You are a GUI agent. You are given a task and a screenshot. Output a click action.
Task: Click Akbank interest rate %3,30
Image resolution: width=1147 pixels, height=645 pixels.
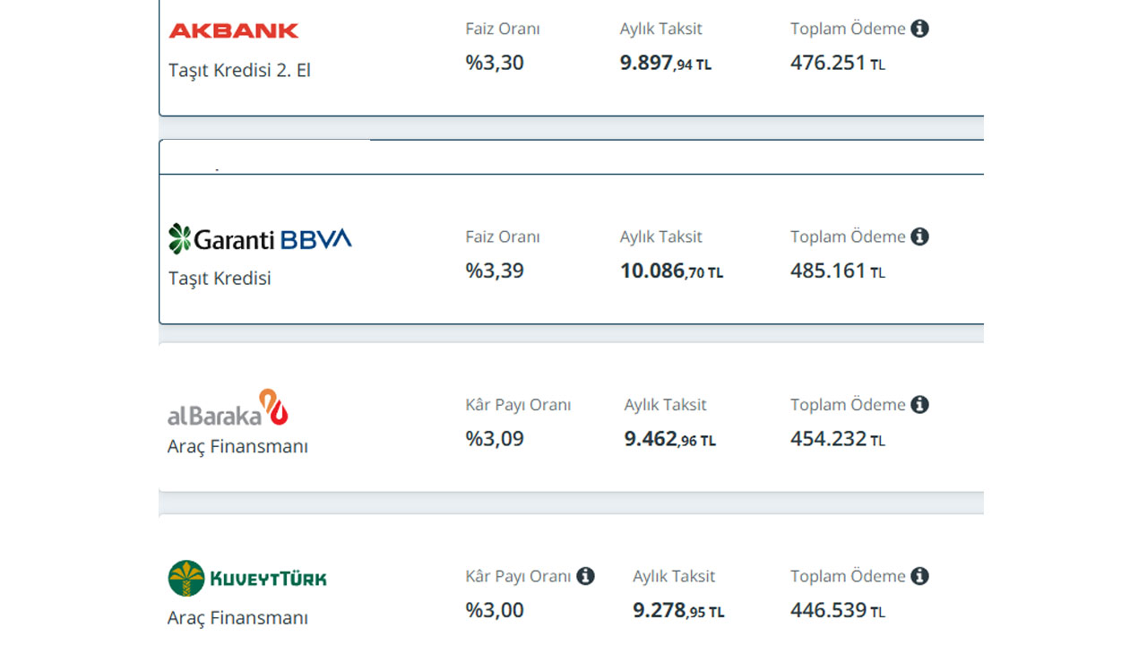pos(495,63)
